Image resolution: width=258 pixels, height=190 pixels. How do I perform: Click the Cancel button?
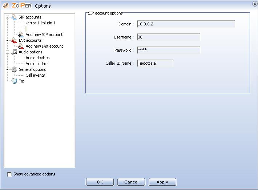(x=131, y=182)
